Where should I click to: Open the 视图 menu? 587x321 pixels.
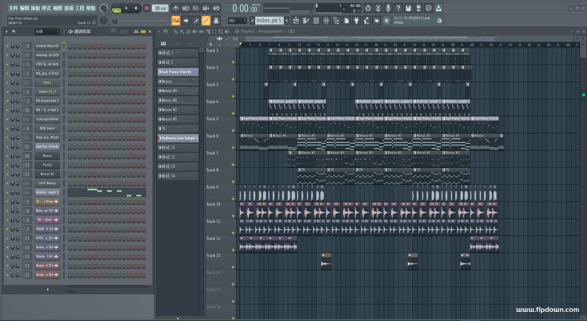point(57,8)
